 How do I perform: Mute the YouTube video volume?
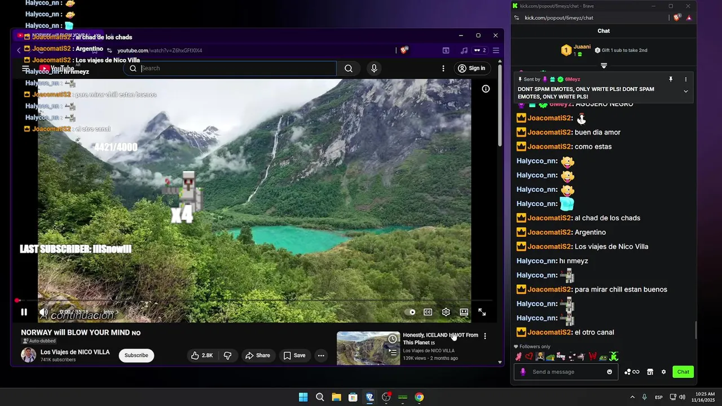coord(43,312)
